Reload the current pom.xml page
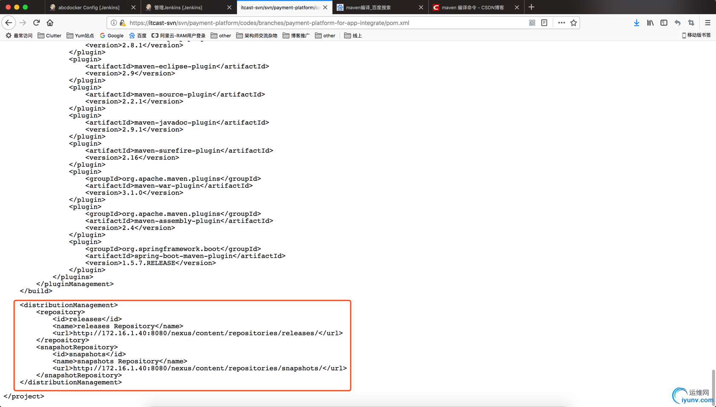Viewport: 716px width, 407px height. point(37,23)
